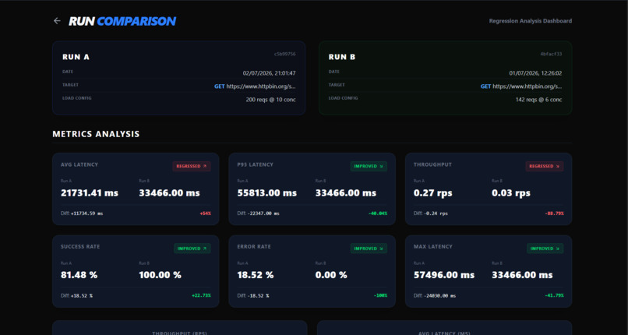Click the ERROR RATE card title
628x335 pixels.
[x=254, y=246]
